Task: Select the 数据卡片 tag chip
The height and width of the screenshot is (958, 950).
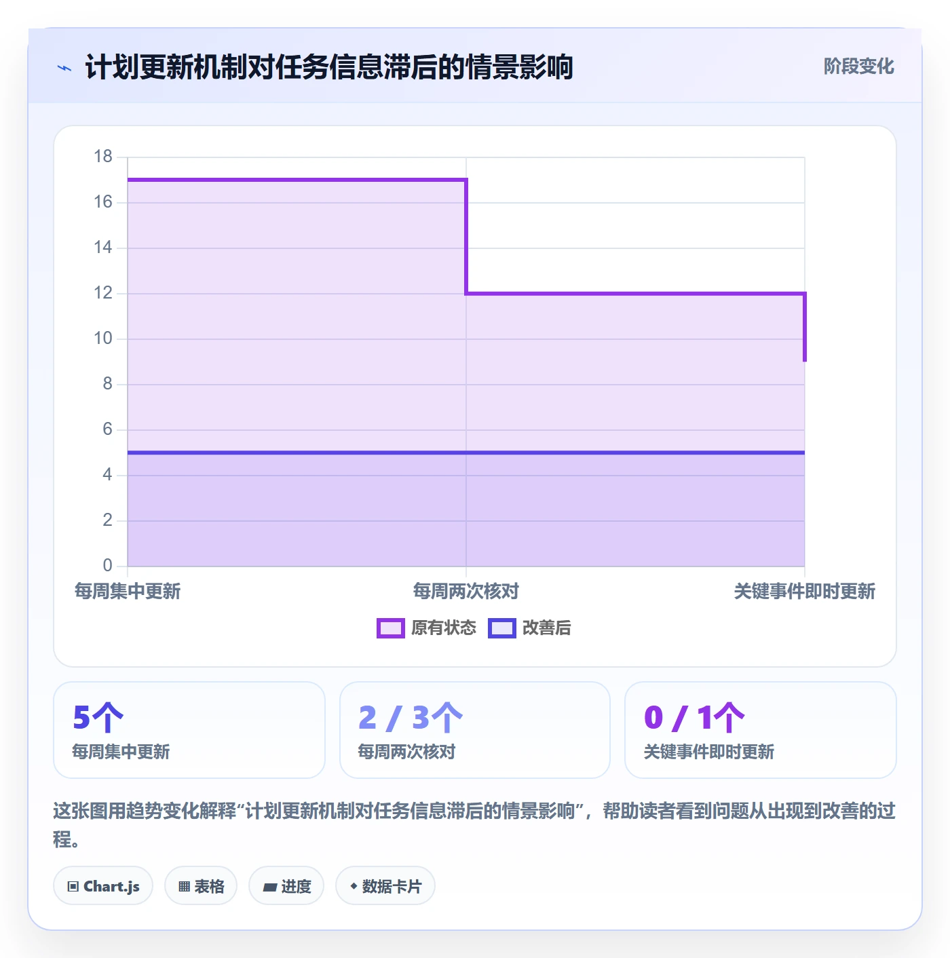Action: pos(385,886)
